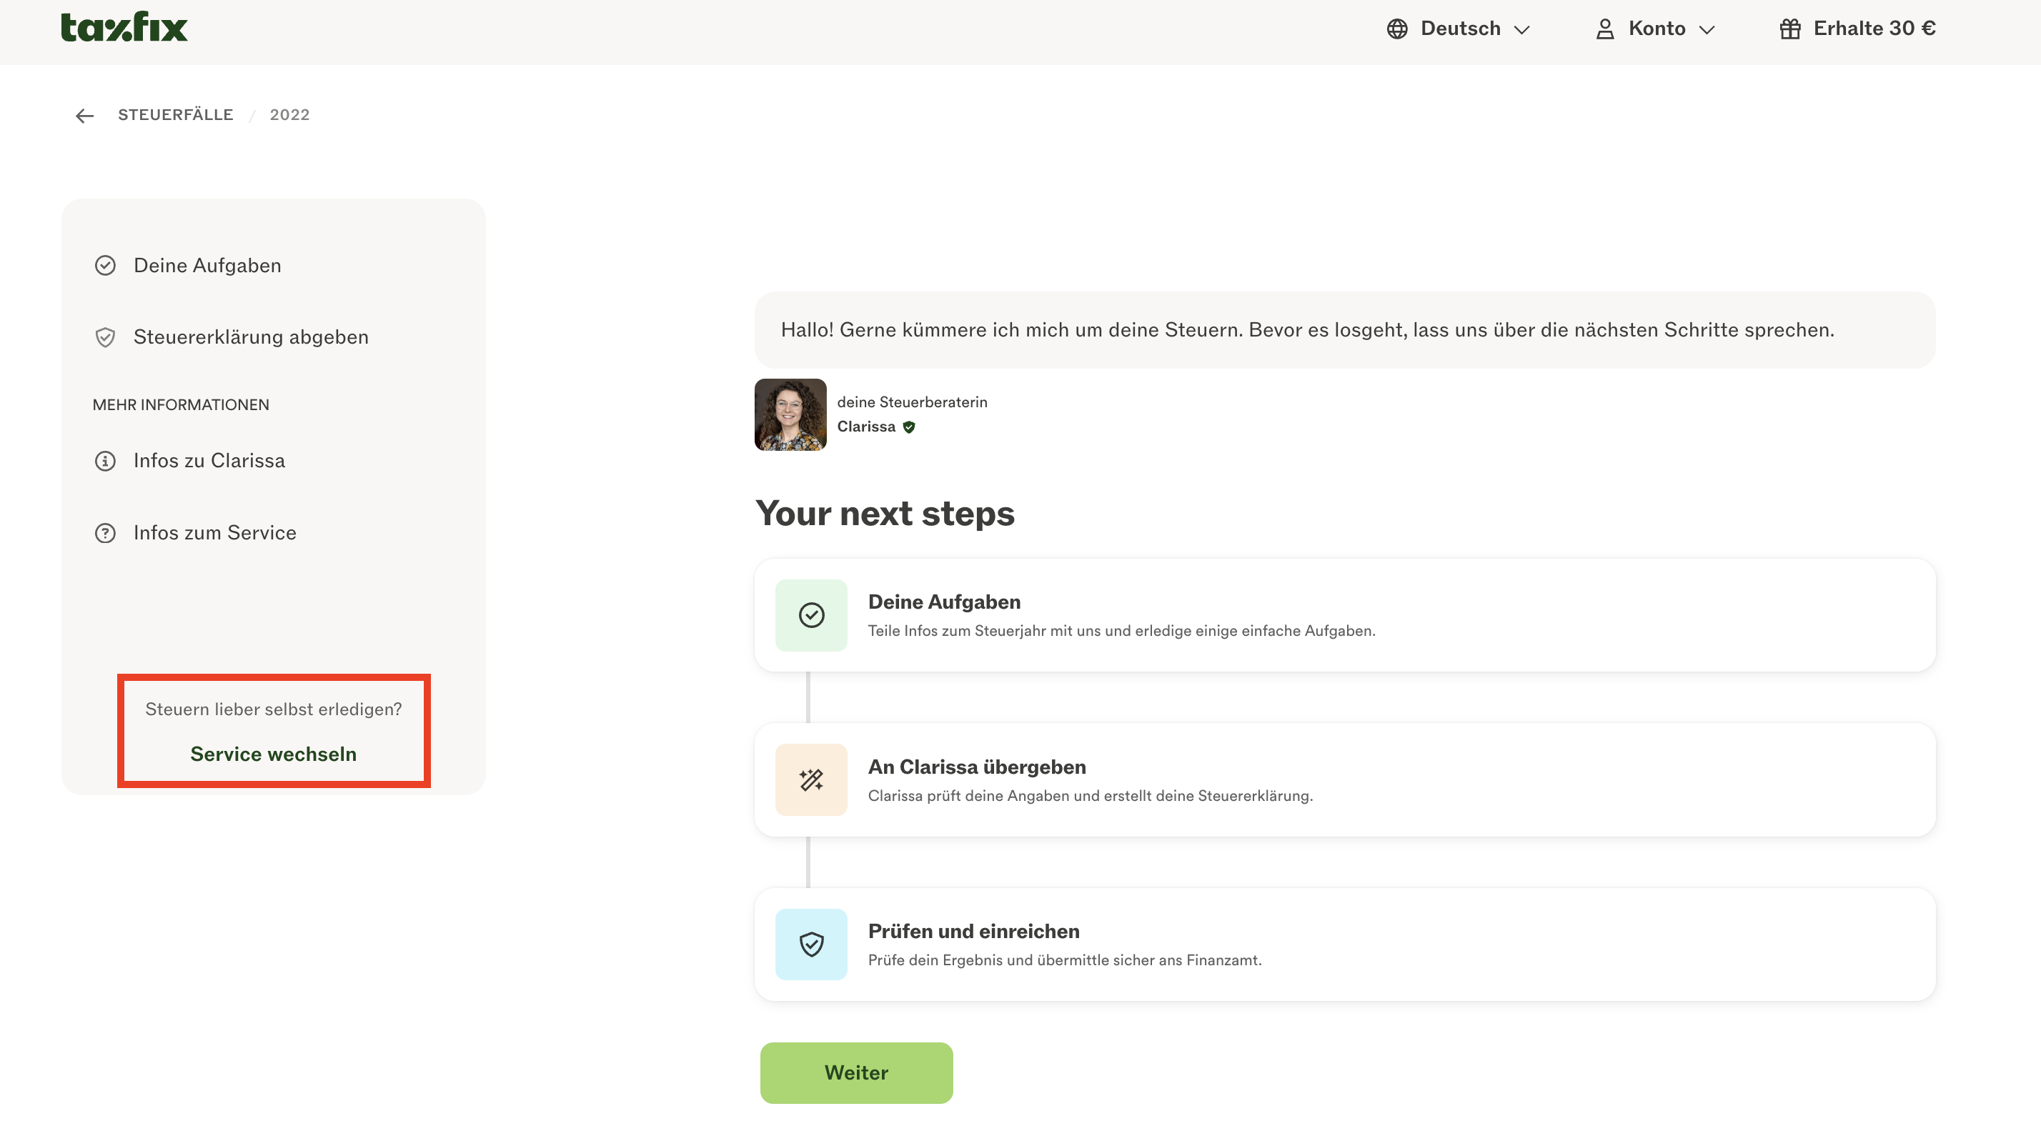Click the green checkmark icon of the Deine Aufgaben card
This screenshot has width=2041, height=1126.
[811, 616]
